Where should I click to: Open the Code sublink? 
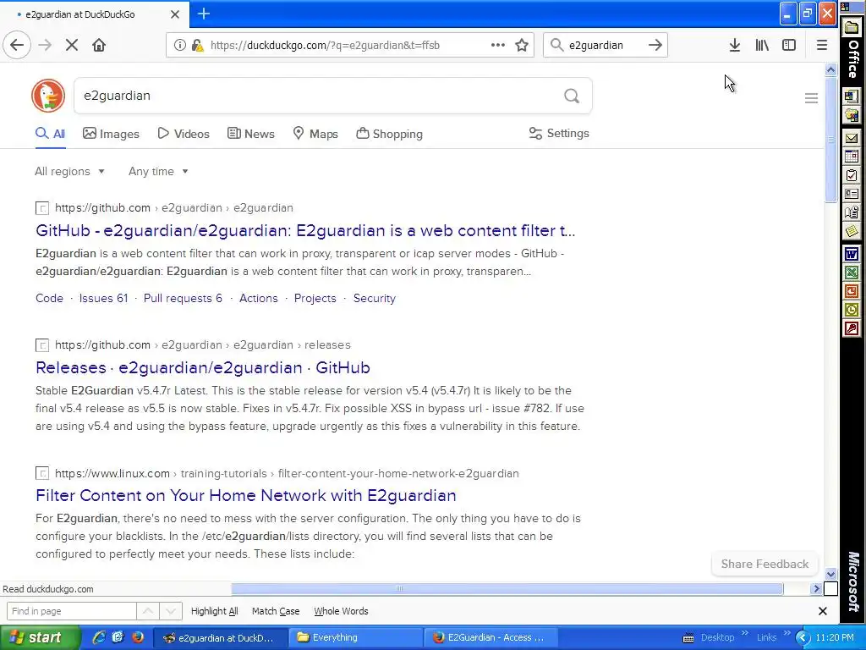pos(49,299)
